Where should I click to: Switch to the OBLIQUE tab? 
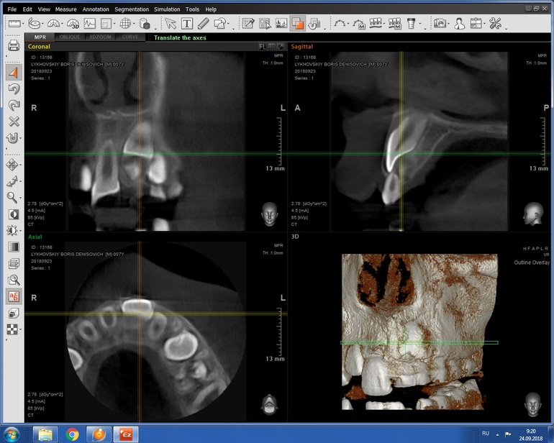click(x=69, y=37)
